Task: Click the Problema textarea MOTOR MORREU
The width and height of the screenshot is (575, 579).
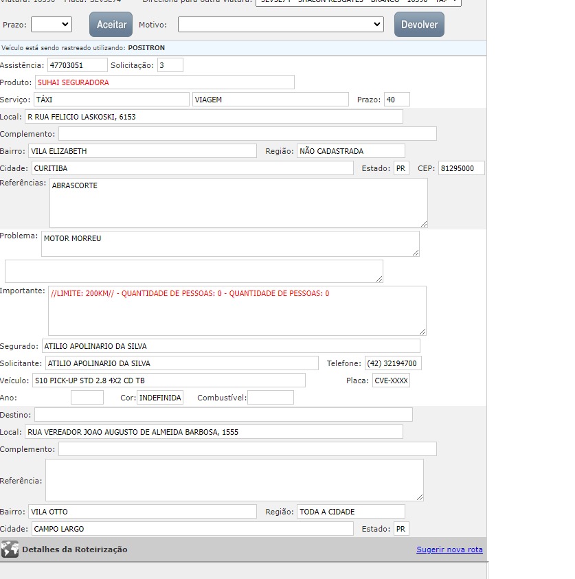Action: tap(230, 244)
